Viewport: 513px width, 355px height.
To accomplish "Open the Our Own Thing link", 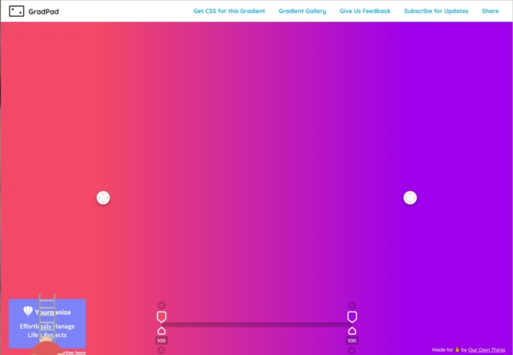I will (486, 350).
